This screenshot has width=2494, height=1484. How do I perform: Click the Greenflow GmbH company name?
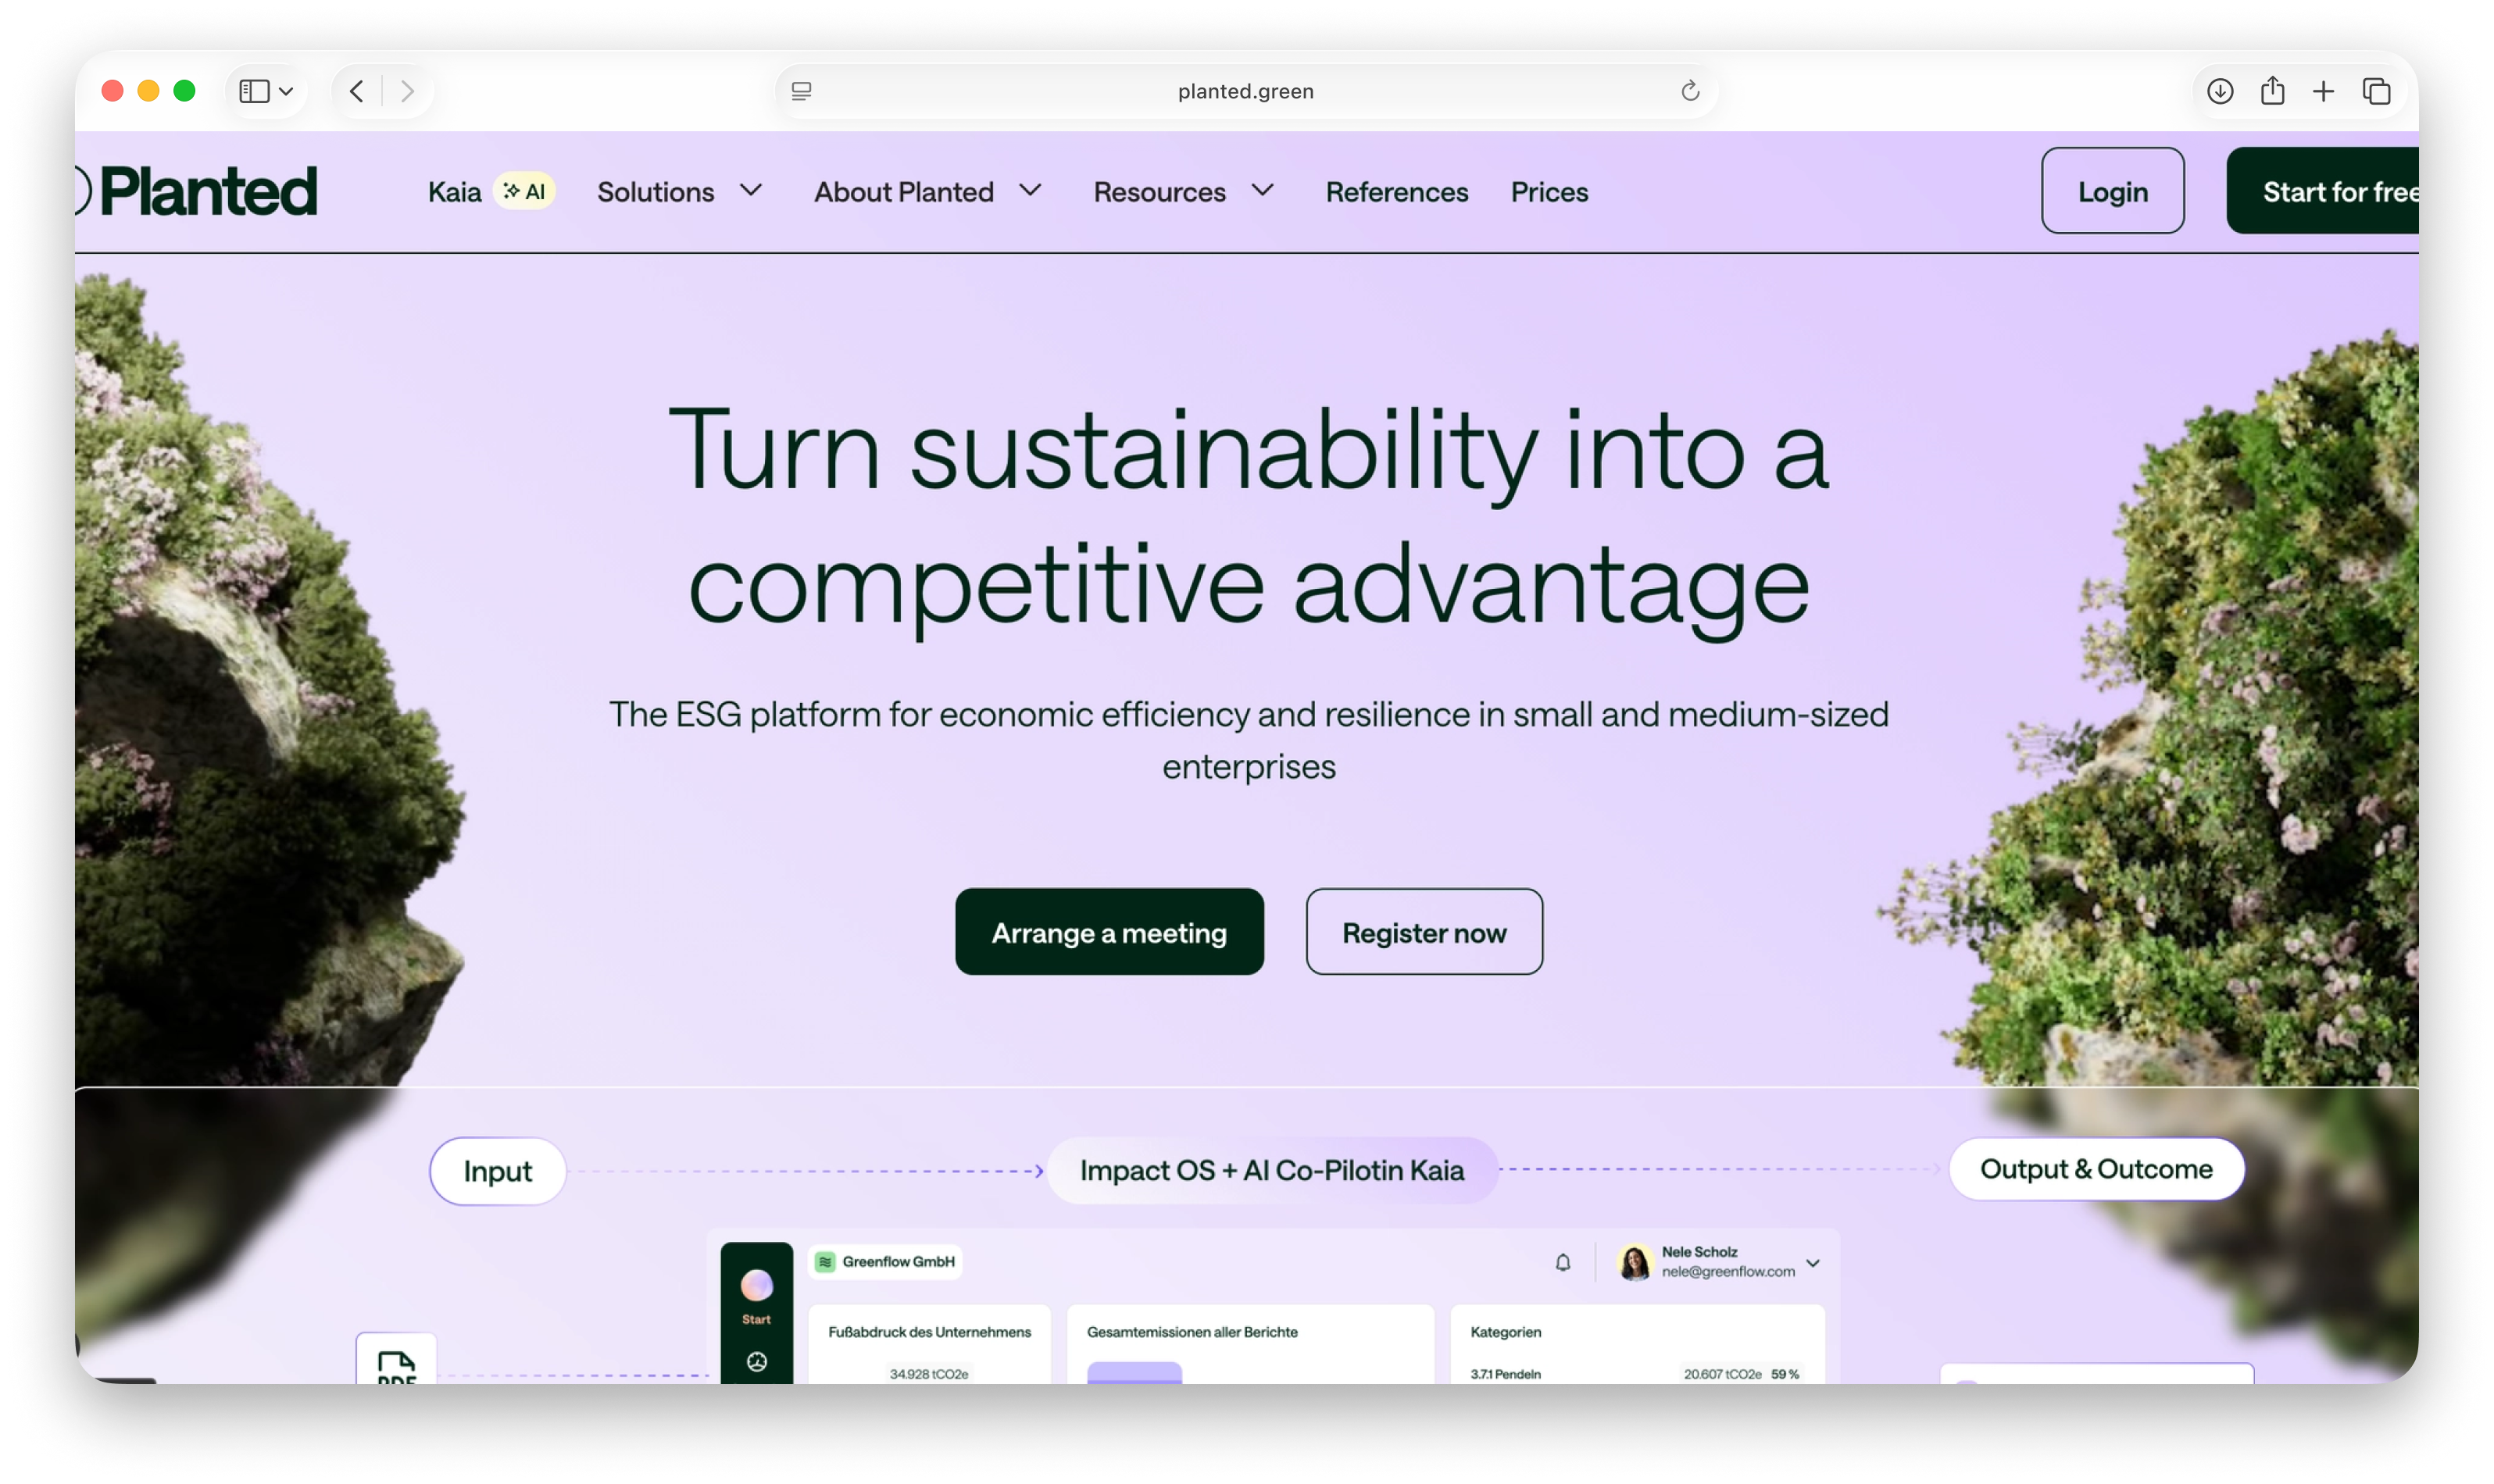click(x=899, y=1261)
